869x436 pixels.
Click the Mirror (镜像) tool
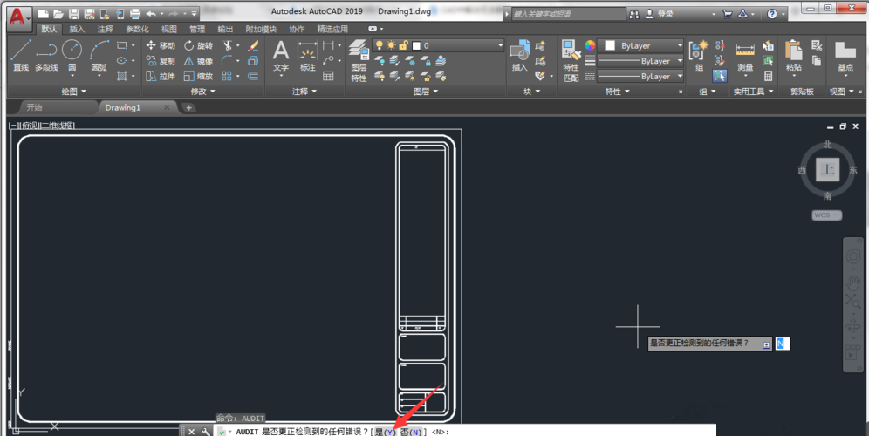(198, 61)
